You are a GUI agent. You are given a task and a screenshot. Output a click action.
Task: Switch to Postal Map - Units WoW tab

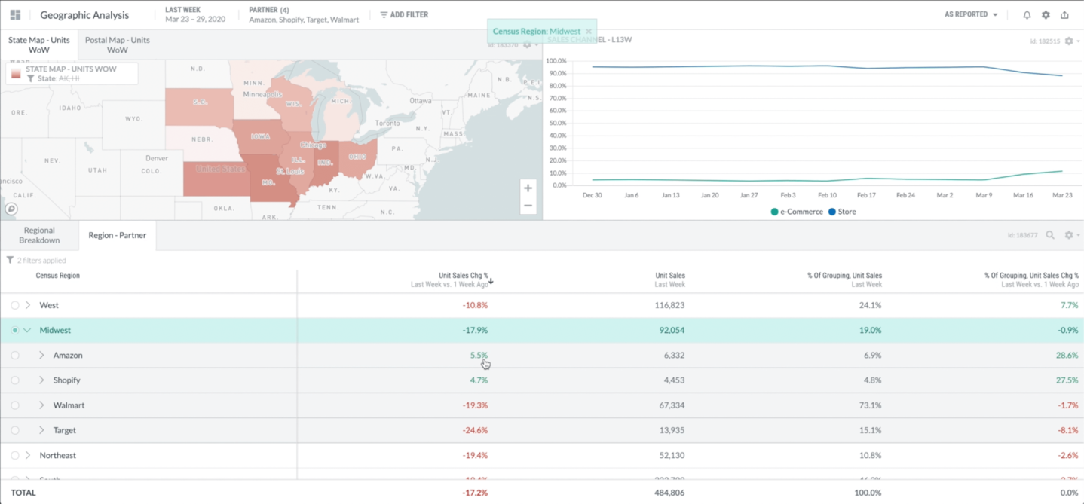click(x=117, y=44)
